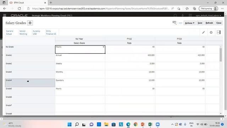Click the browser address bar URL

click(100, 9)
